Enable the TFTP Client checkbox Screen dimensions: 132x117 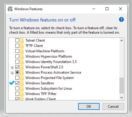17,46
